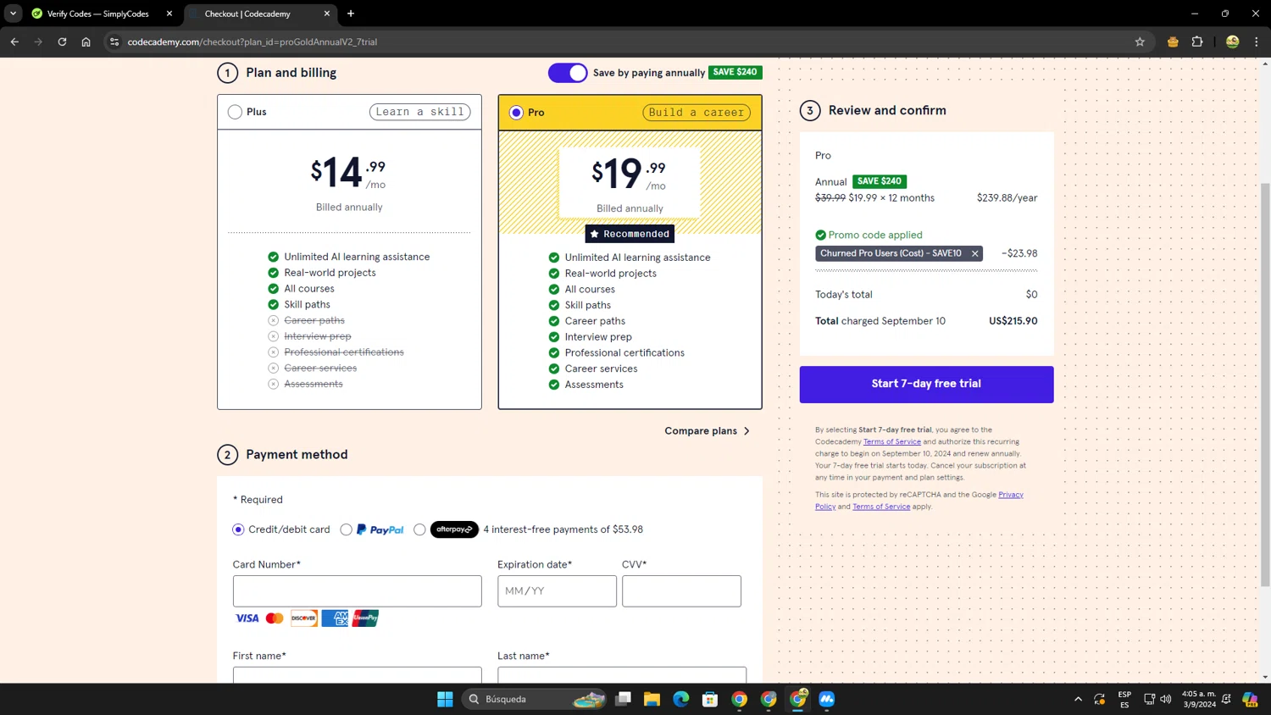The height and width of the screenshot is (715, 1271).
Task: Click the ESP language indicator
Action: [x=1124, y=699]
